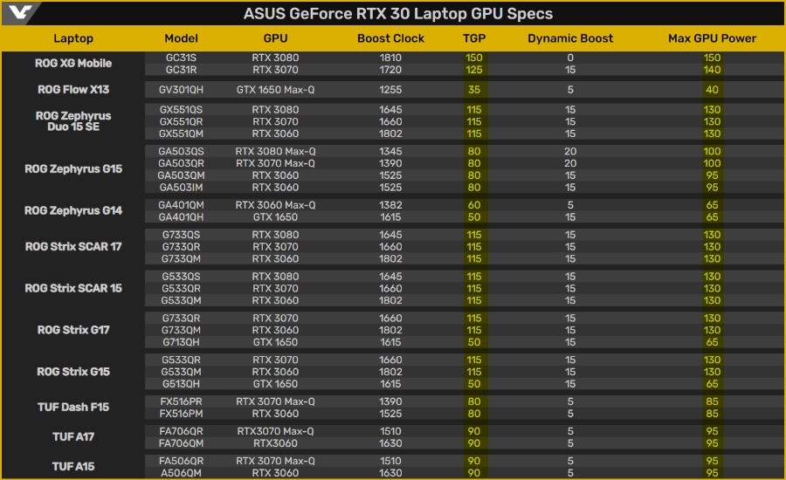Click the Boost Clock column header
The width and height of the screenshot is (786, 480).
(390, 38)
